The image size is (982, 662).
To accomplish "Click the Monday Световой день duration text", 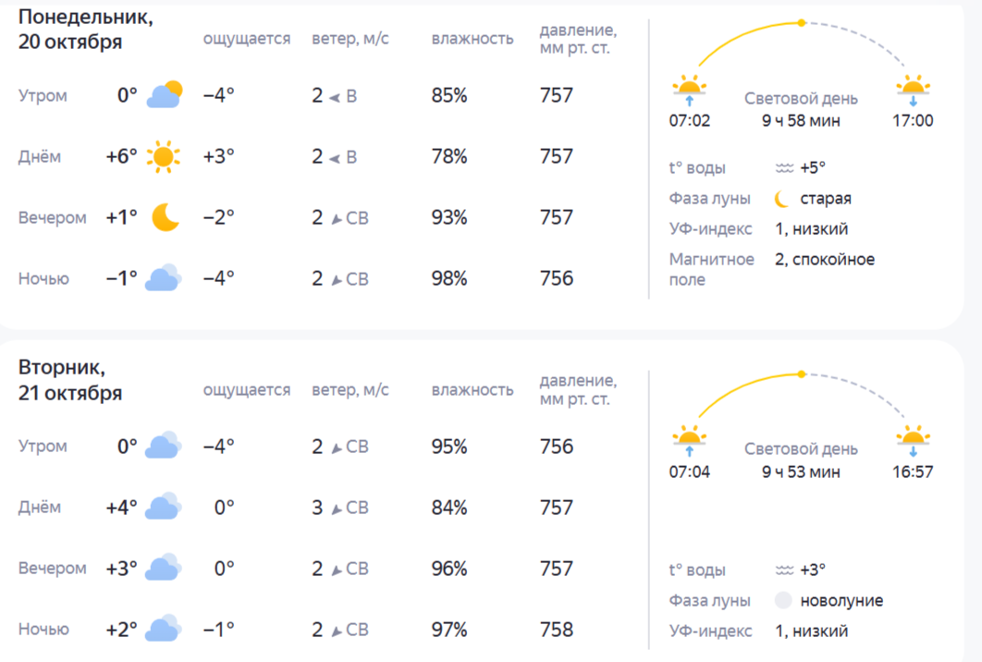I will (x=801, y=121).
